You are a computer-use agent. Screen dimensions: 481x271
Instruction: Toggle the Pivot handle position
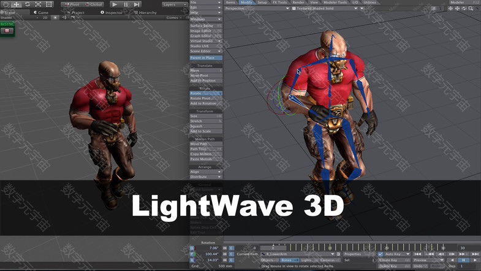(72, 4)
